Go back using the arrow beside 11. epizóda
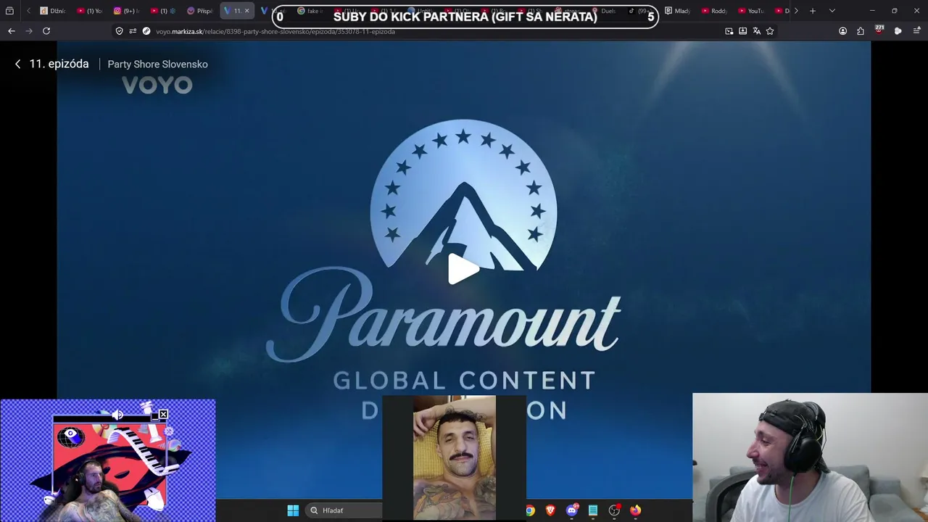 pyautogui.click(x=18, y=64)
